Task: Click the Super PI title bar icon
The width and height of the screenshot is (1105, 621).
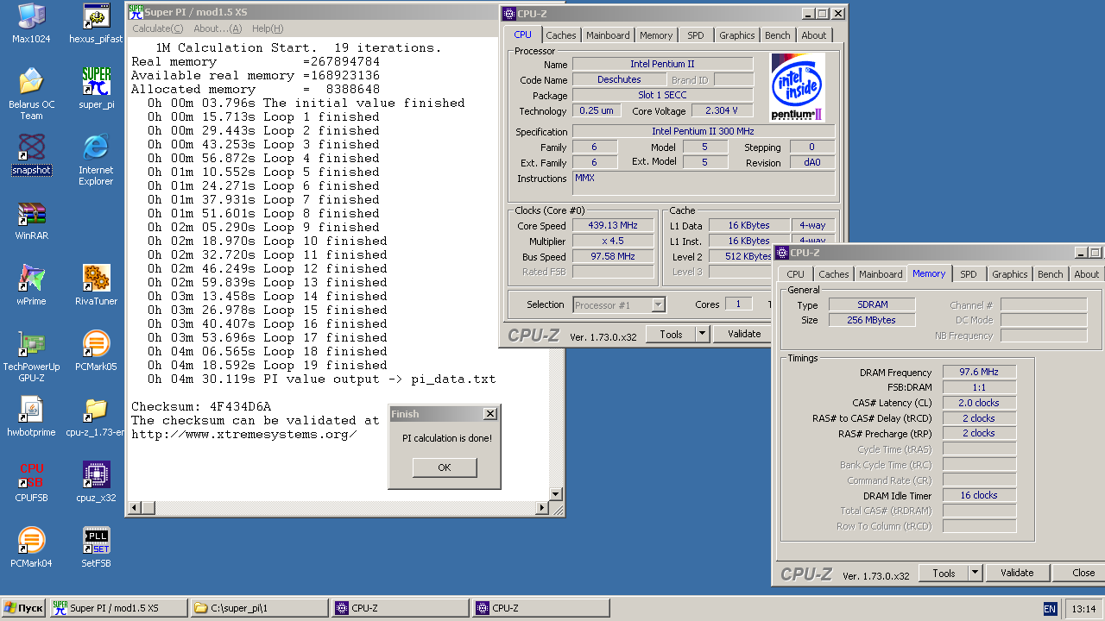Action: (x=136, y=12)
